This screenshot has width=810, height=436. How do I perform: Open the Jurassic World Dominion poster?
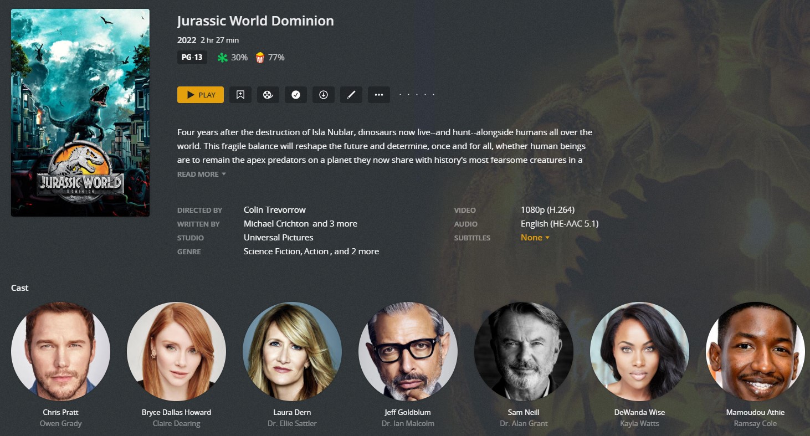tap(80, 112)
